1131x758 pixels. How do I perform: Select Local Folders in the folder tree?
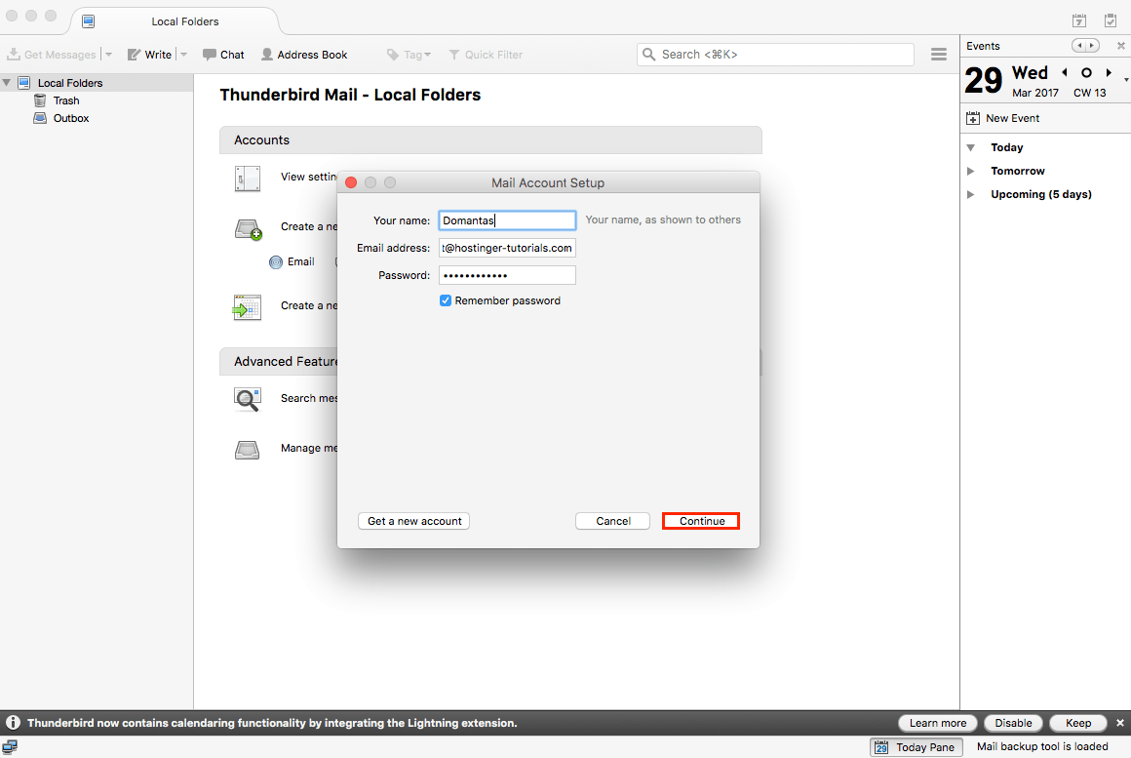coord(70,83)
